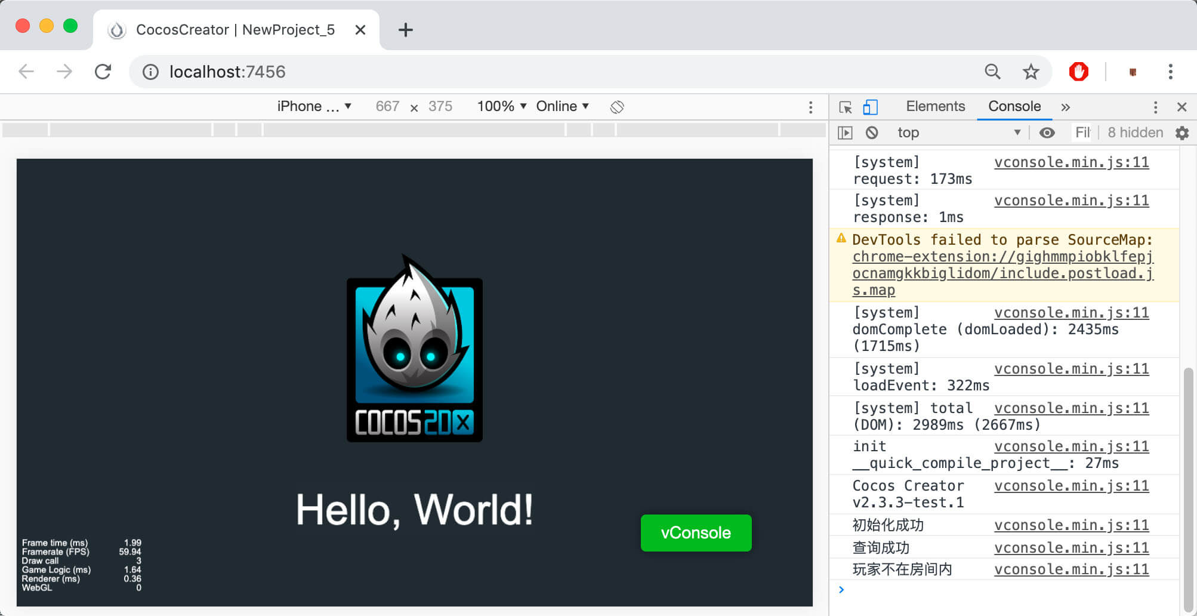Image resolution: width=1197 pixels, height=616 pixels.
Task: Open vconsole.min.js:11 link for response log
Action: (1071, 201)
